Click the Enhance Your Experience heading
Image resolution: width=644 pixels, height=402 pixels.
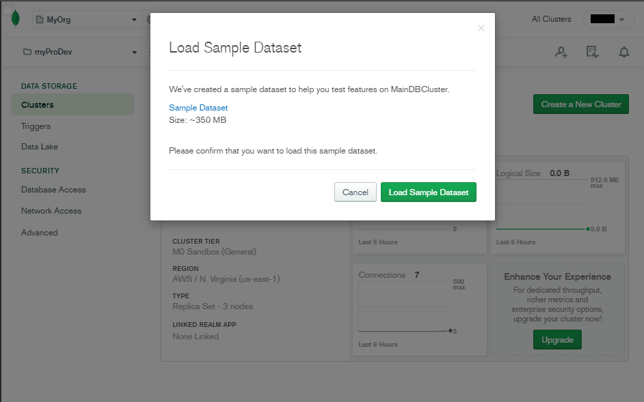click(x=557, y=276)
